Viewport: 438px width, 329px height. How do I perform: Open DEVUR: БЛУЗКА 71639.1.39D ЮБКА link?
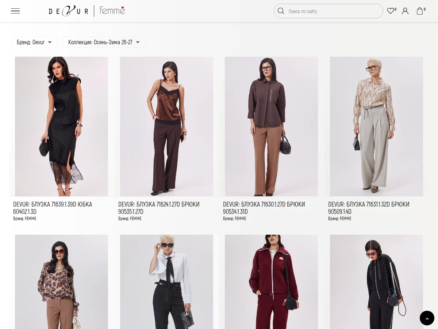click(53, 208)
